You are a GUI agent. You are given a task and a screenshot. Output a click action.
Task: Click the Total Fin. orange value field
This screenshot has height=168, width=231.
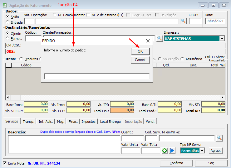pyautogui.click(x=122, y=110)
